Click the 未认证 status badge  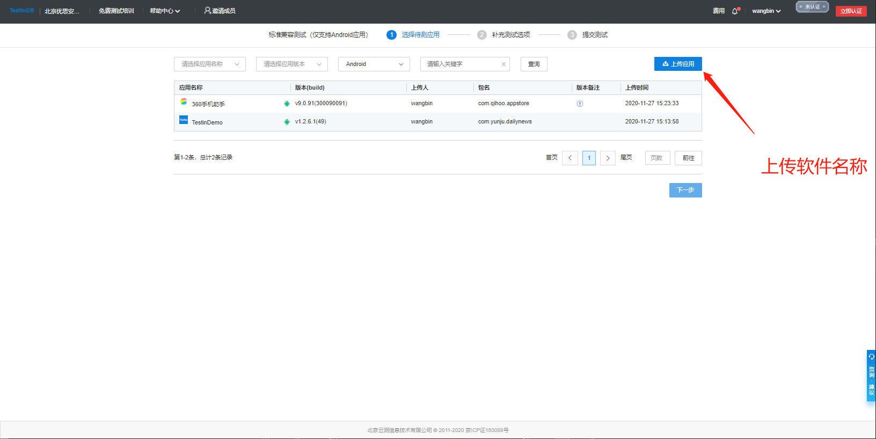pyautogui.click(x=812, y=7)
